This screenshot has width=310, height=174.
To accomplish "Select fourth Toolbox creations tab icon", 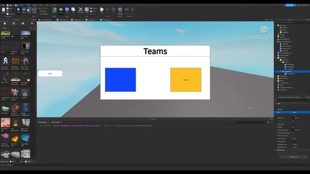I will click(x=32, y=23).
